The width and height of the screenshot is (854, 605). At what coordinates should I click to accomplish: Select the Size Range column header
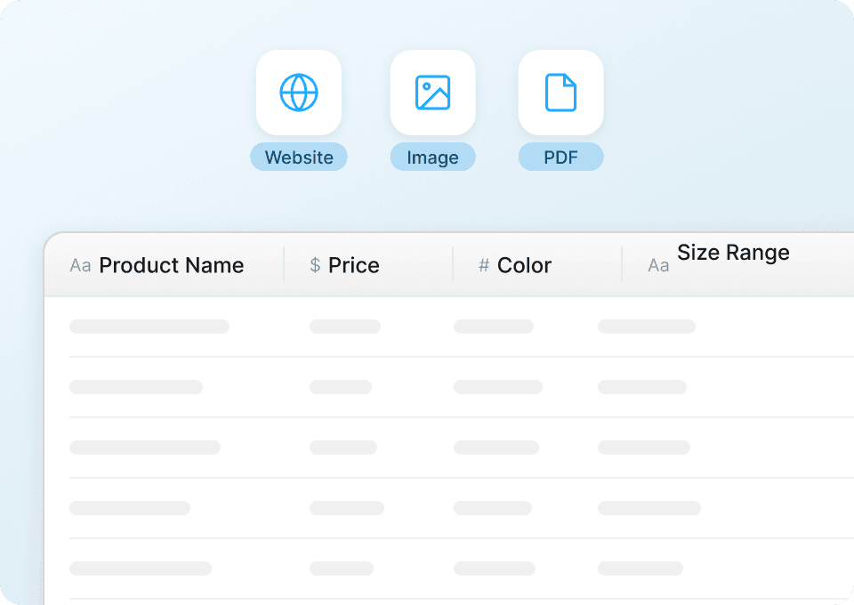733,254
